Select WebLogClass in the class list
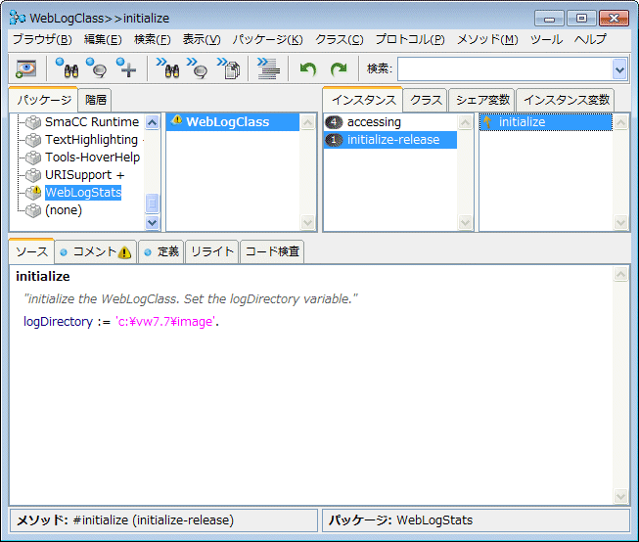 point(227,122)
